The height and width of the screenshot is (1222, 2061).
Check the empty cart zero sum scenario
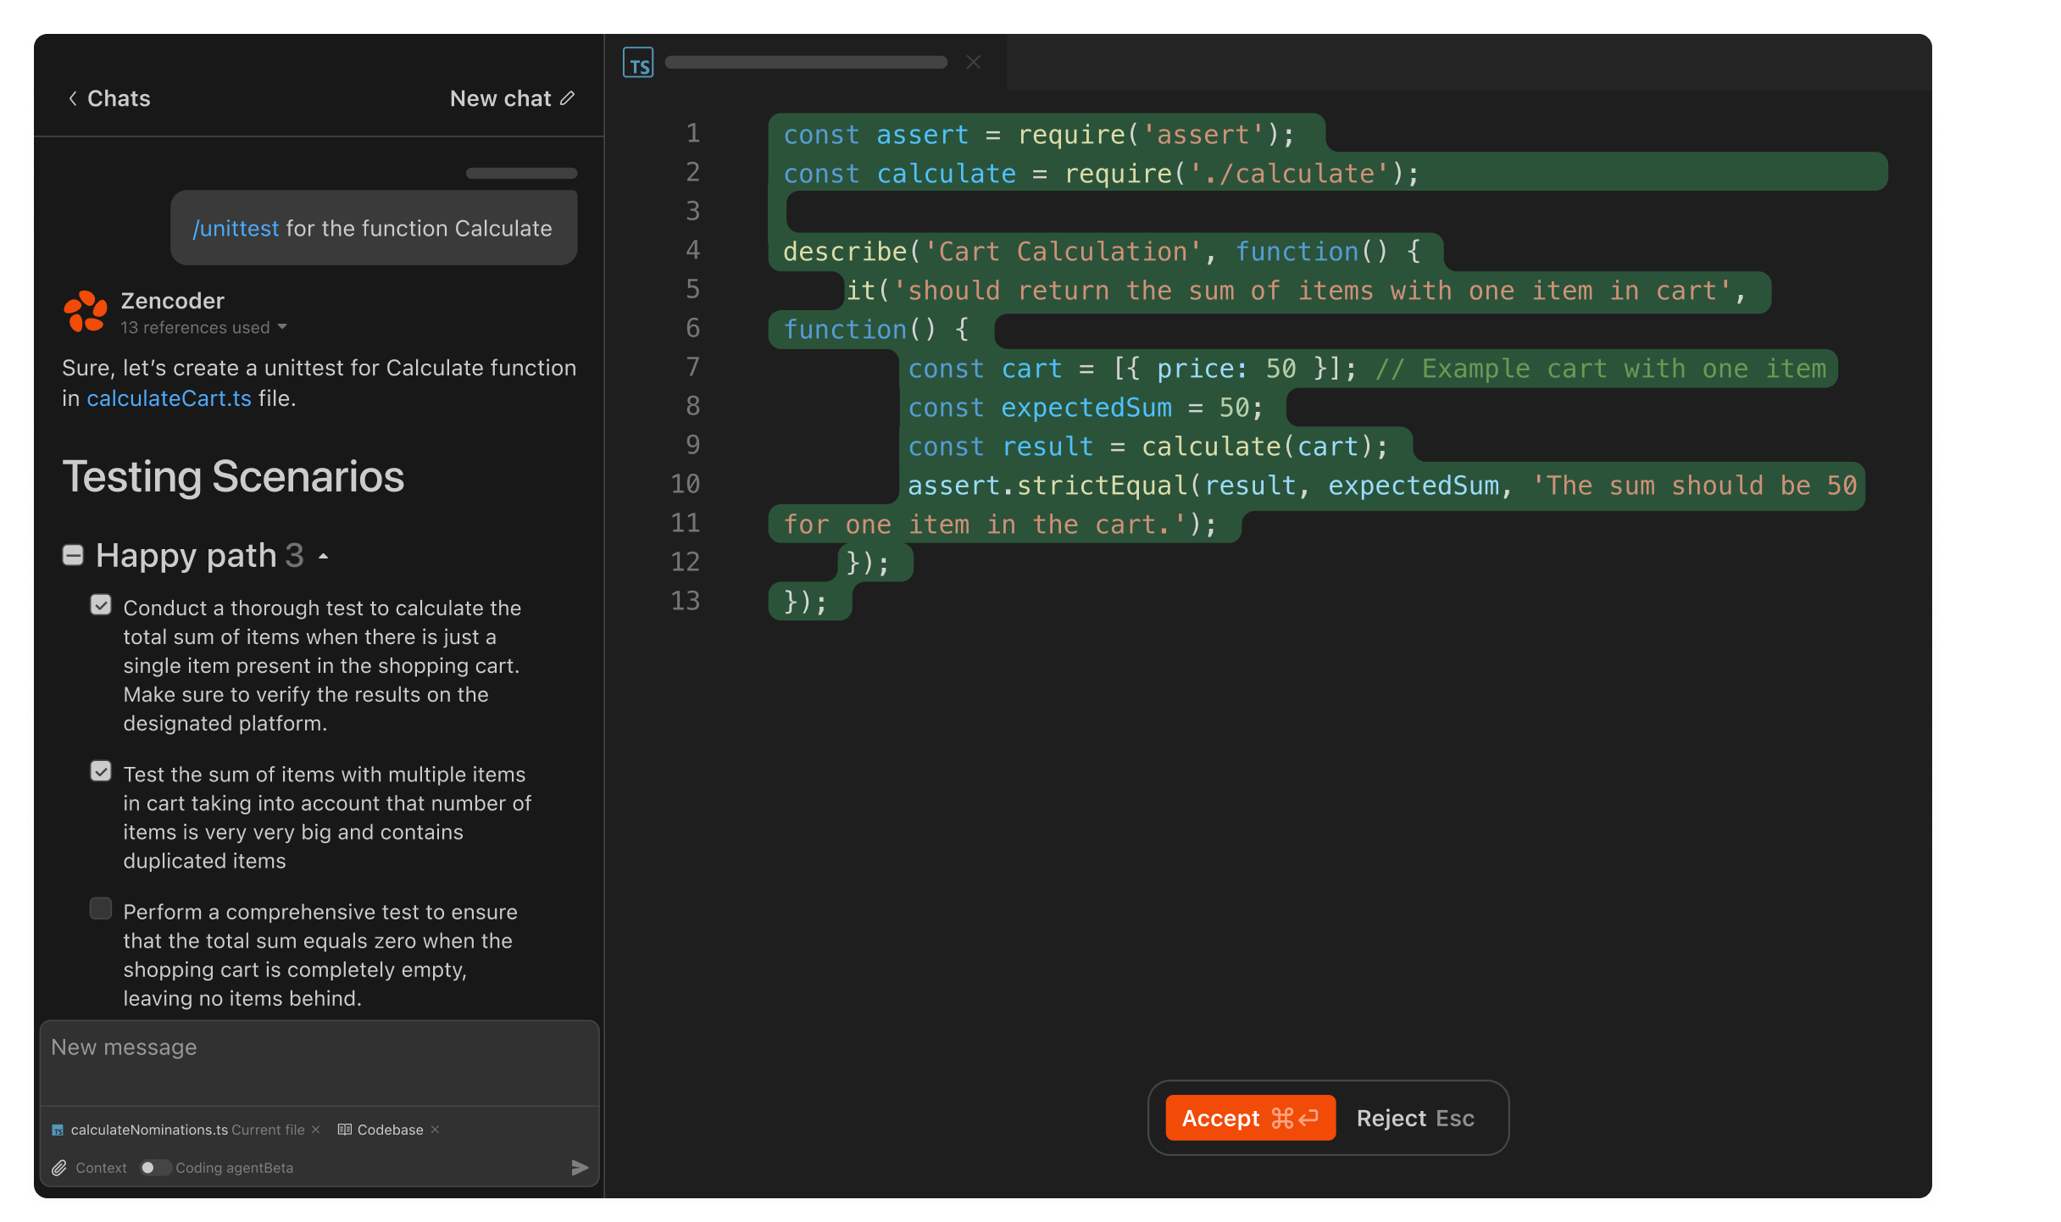pyautogui.click(x=101, y=908)
